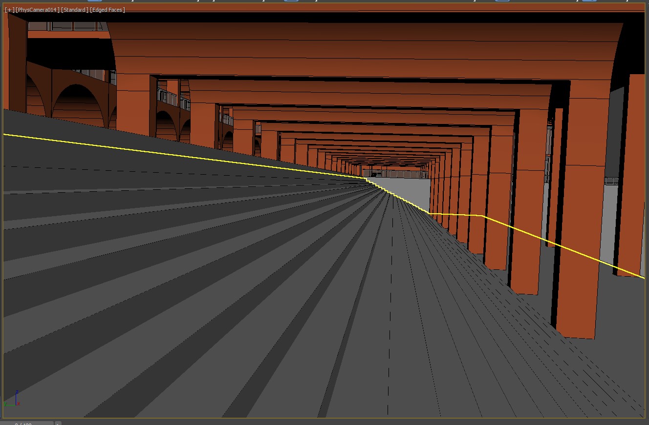Select the nearest orange column on the right

coord(579,244)
